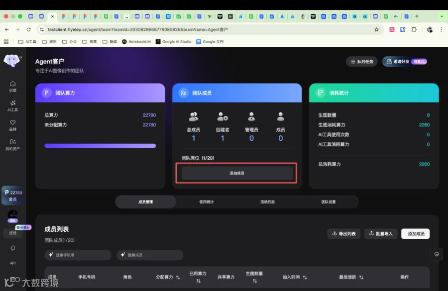The width and height of the screenshot is (448, 291).
Task: Open the 队列任务 queue button
Action: 362,61
